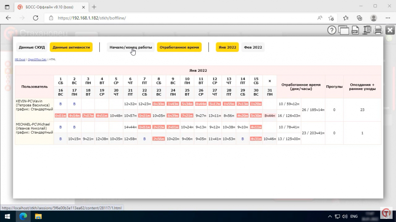Open tab actions menu icon

click(x=7, y=7)
